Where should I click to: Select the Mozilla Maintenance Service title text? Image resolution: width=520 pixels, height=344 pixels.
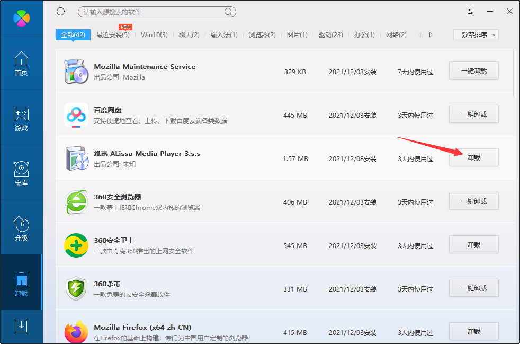[x=145, y=66]
